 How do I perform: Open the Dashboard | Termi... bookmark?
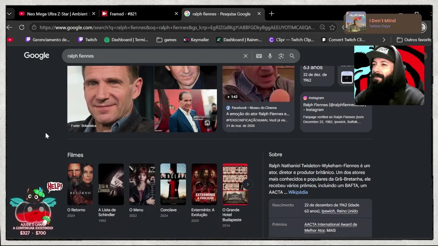(126, 40)
